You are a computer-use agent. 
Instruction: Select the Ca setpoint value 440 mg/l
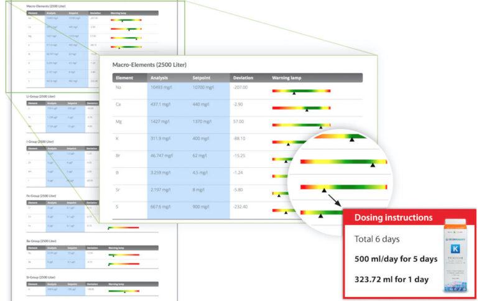203,104
